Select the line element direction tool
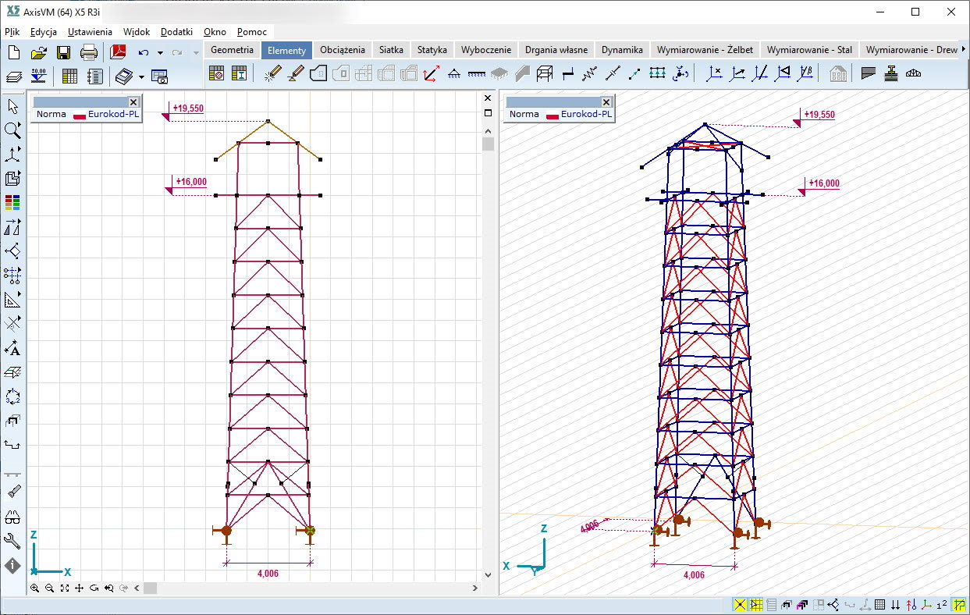The width and height of the screenshot is (970, 615). click(x=432, y=74)
